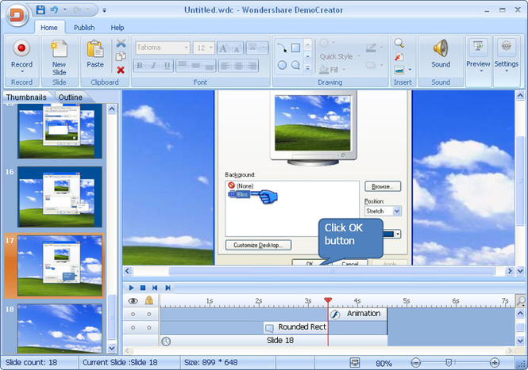
Task: Click the 'Click OK button' callout on canvas
Action: 350,238
